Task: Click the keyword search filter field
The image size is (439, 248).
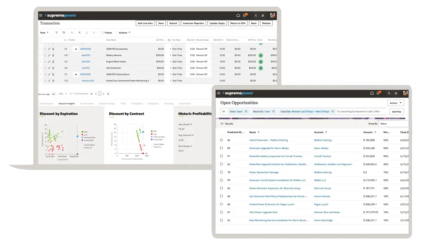Action: pyautogui.click(x=361, y=112)
